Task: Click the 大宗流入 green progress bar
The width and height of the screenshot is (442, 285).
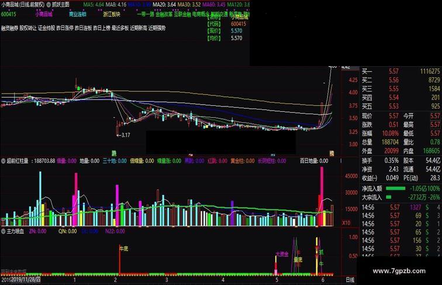Action: (x=388, y=197)
